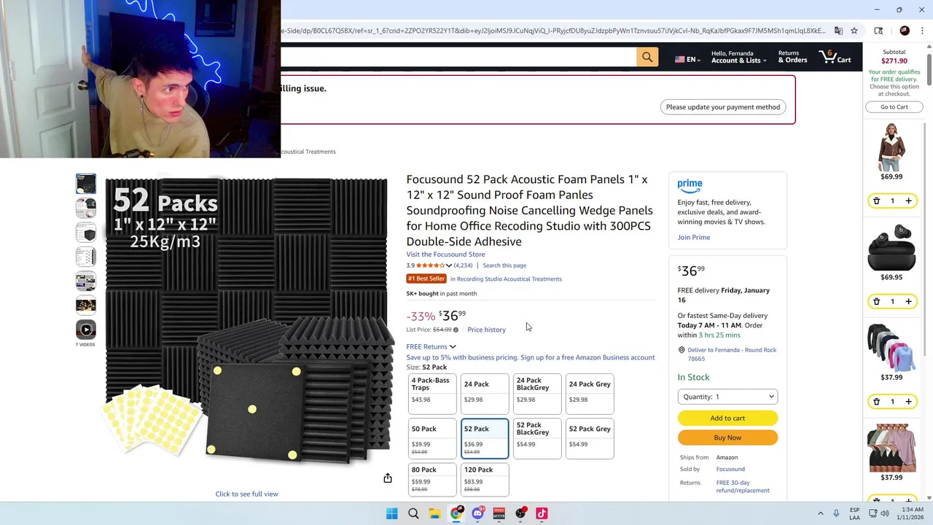Remove the $37.99 long-sleeve shirts item
The height and width of the screenshot is (525, 933).
tap(876, 402)
